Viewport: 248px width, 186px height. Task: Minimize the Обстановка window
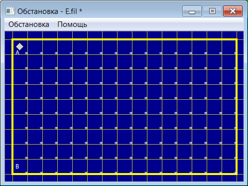coord(192,11)
